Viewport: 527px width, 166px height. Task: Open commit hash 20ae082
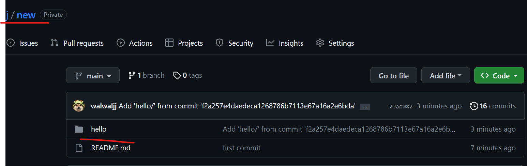(x=401, y=107)
